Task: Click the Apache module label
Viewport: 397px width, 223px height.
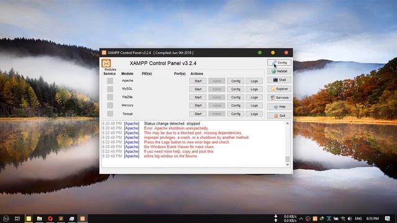Action: click(x=127, y=81)
